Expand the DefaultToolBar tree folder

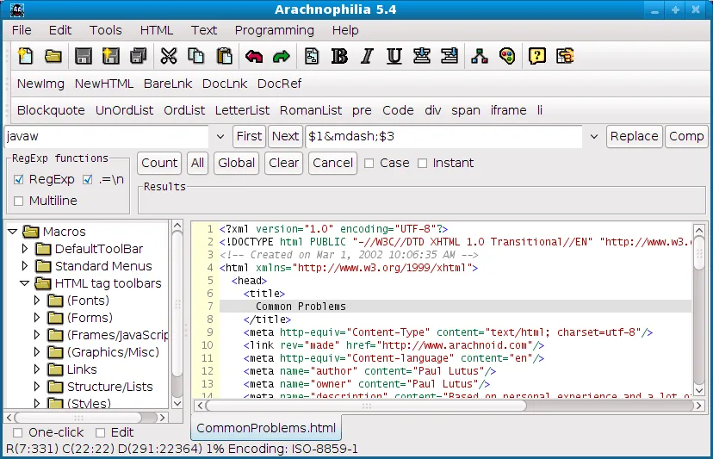[x=26, y=249]
